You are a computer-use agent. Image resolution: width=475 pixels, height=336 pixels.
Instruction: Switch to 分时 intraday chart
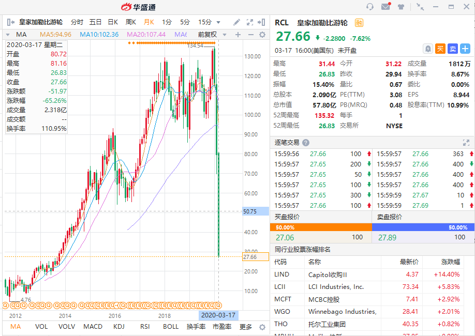point(77,22)
